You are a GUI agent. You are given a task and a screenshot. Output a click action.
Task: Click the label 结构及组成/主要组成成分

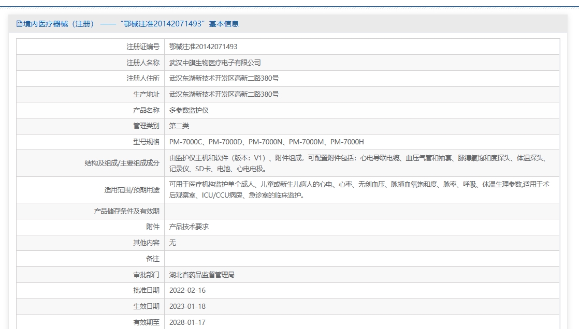122,163
